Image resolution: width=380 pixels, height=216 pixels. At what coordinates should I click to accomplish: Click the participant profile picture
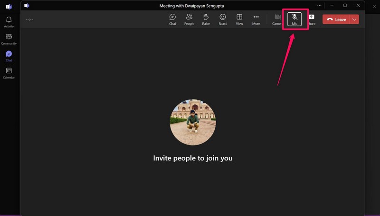click(x=192, y=122)
